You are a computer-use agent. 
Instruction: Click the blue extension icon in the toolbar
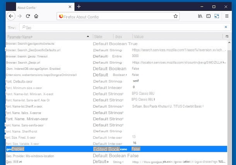(x=217, y=16)
